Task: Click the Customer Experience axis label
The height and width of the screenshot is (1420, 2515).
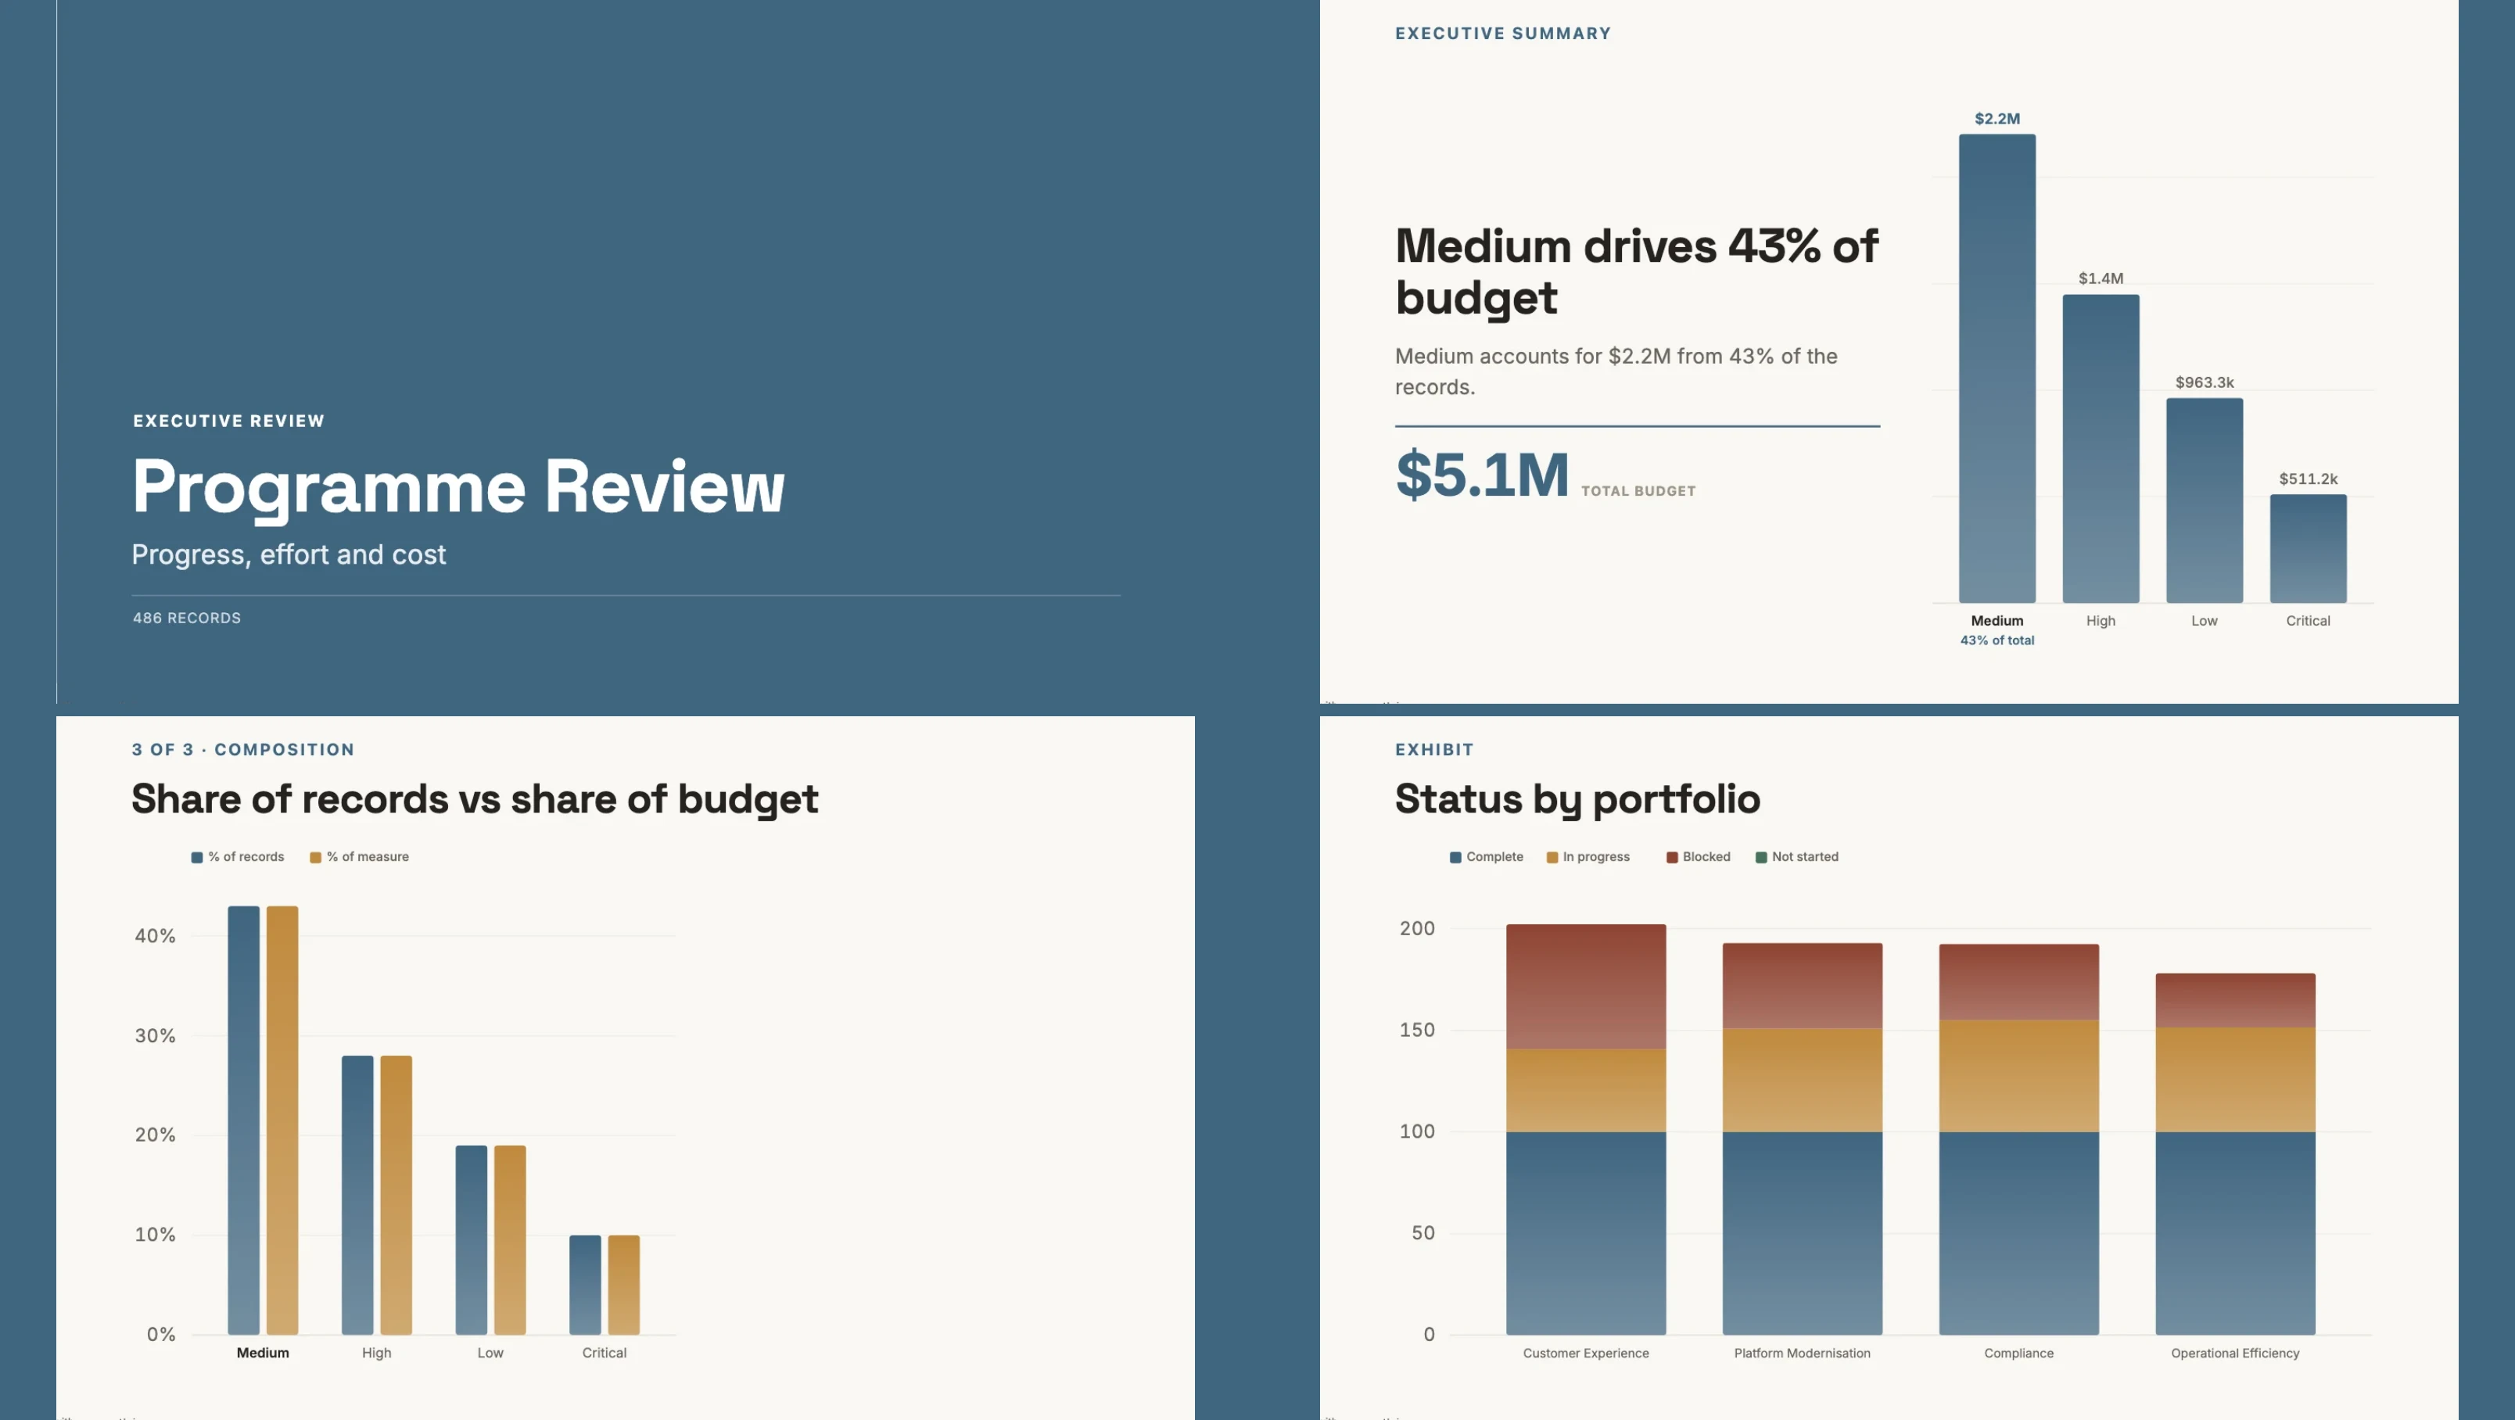Action: click(1585, 1353)
